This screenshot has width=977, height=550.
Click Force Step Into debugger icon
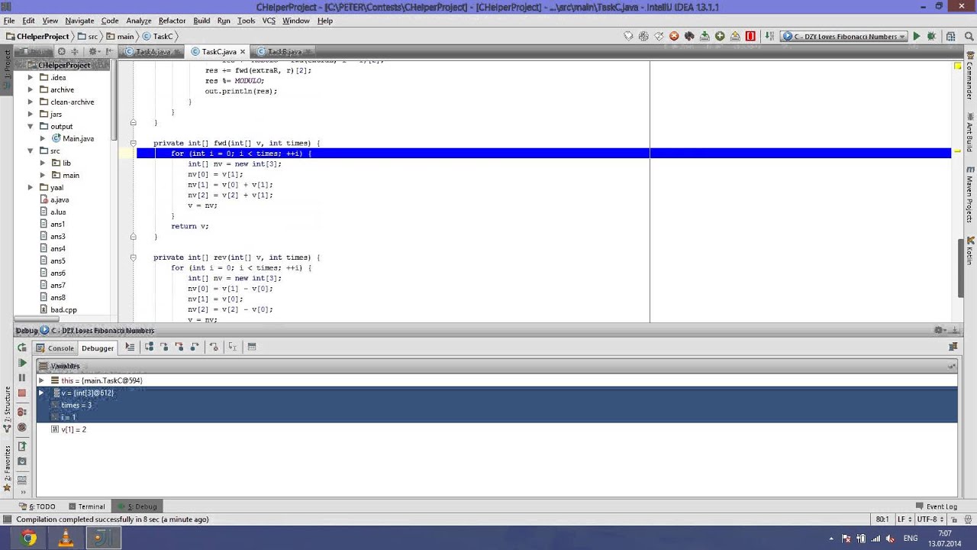click(x=179, y=347)
